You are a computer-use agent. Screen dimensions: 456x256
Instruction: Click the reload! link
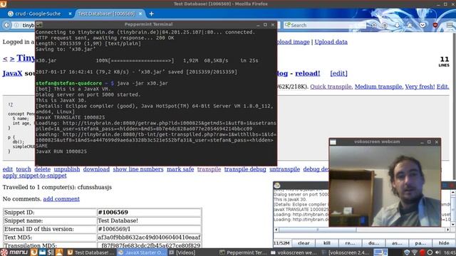[307, 73]
